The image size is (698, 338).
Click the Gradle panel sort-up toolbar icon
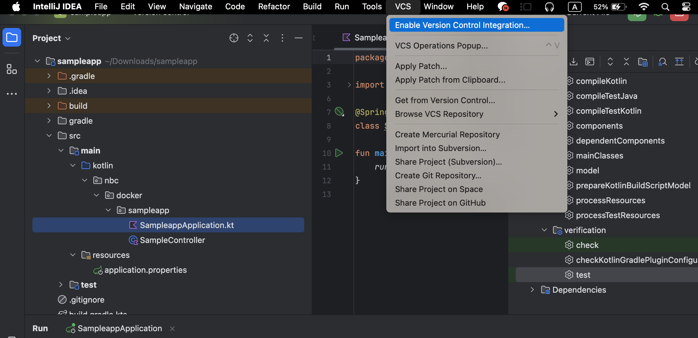pyautogui.click(x=679, y=62)
